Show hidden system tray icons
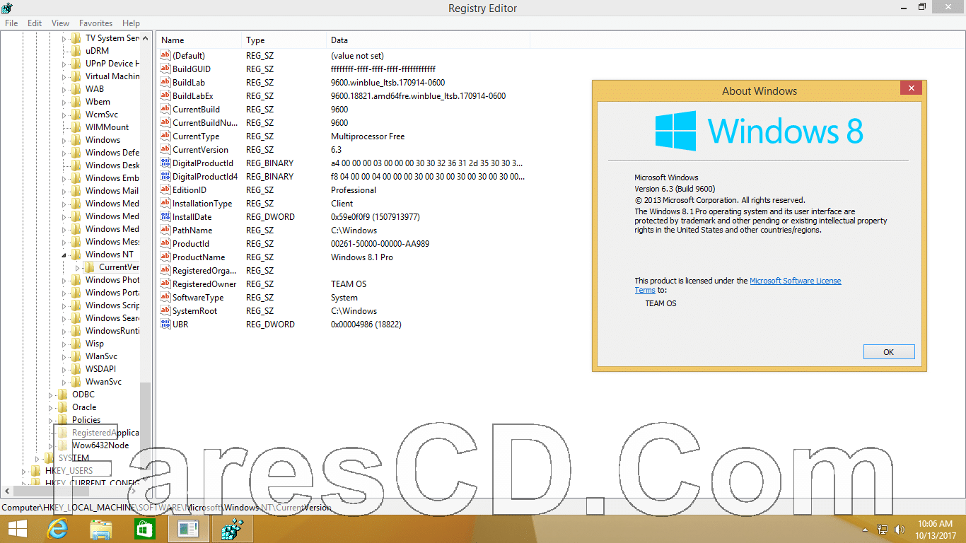The width and height of the screenshot is (966, 543). pos(866,529)
